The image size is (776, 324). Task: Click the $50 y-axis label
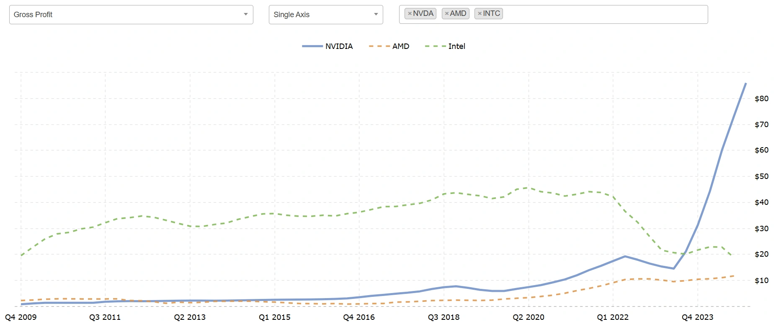(762, 176)
